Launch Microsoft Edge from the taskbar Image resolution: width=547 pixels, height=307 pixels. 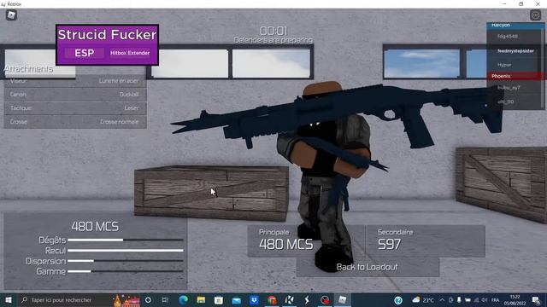(x=184, y=299)
